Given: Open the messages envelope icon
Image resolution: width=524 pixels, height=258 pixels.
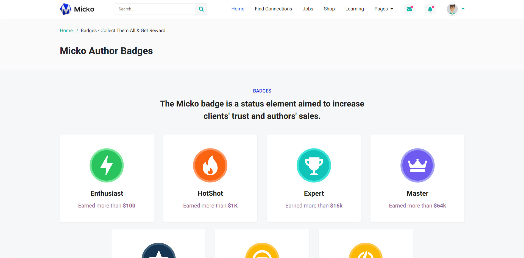Looking at the screenshot, I should click(409, 9).
